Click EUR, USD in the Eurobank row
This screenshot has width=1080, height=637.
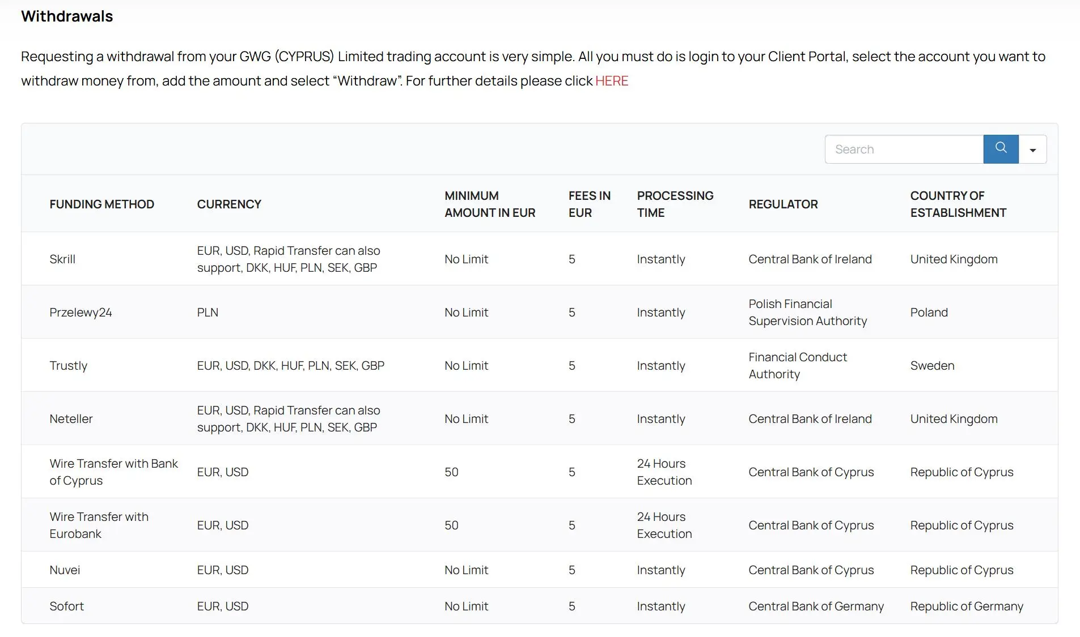tap(223, 525)
